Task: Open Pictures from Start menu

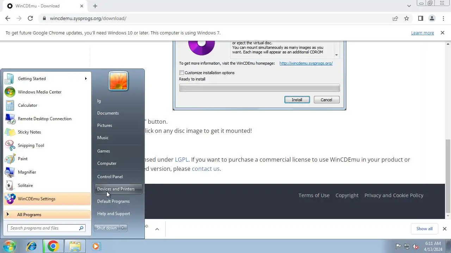Action: (105, 125)
